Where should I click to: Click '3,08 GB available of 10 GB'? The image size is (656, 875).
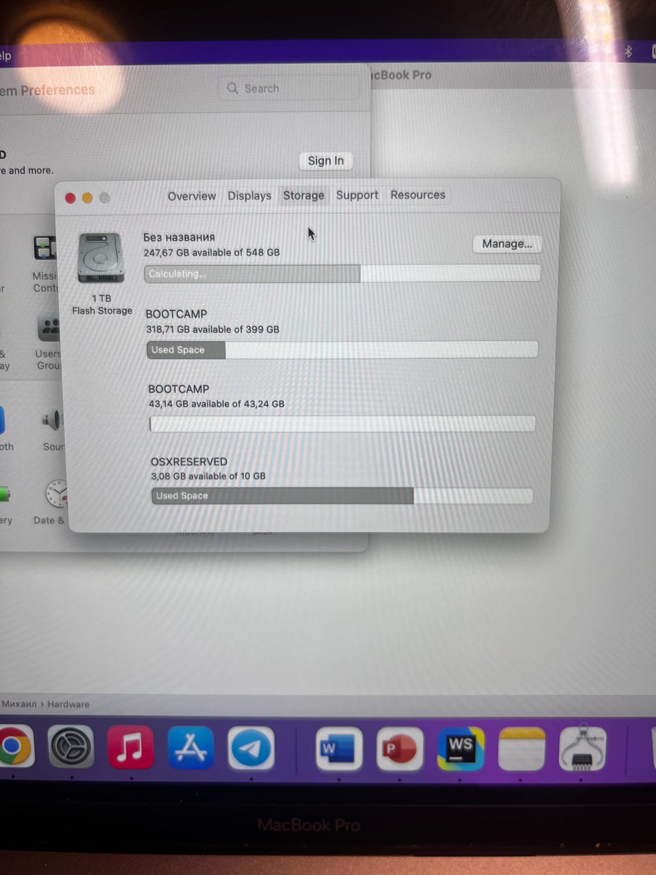point(208,476)
